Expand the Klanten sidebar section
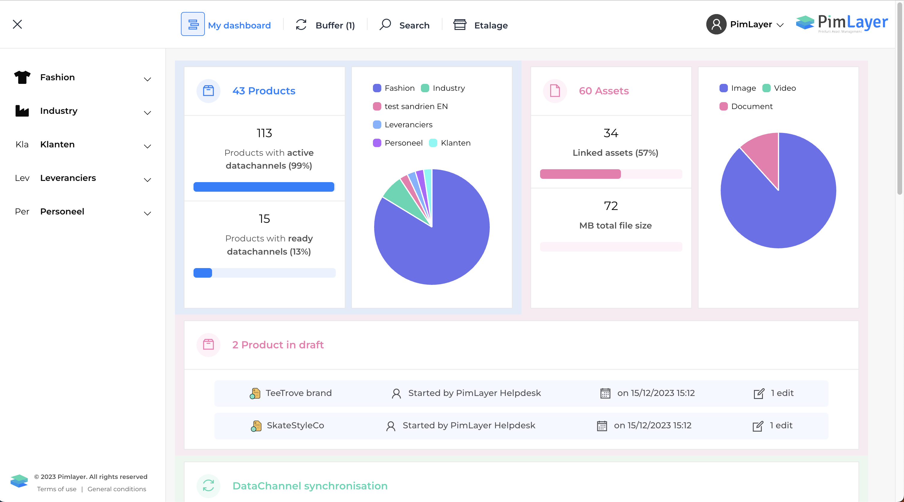904x502 pixels. click(x=147, y=146)
